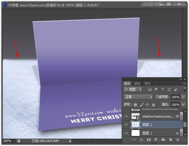Collapse the layers panel to icons
Image resolution: width=189 pixels, height=146 pixels.
[180, 79]
